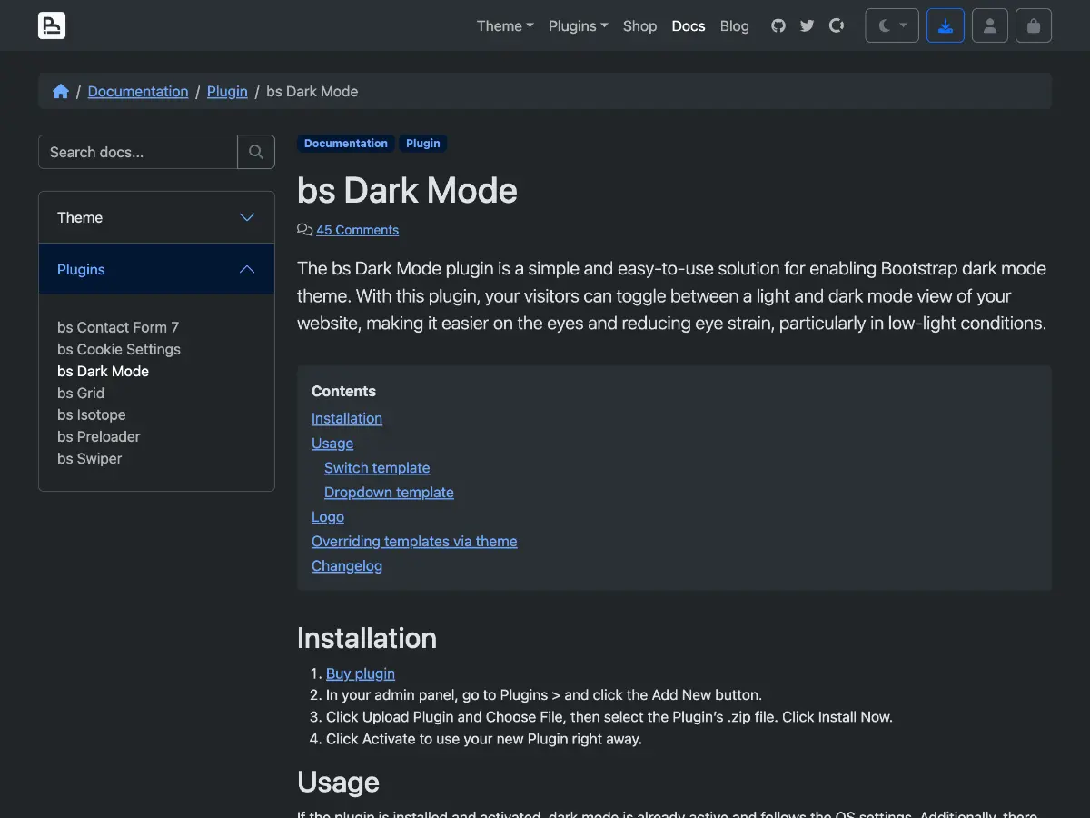Viewport: 1090px width, 818px height.
Task: Open bs Swiper docs
Action: (x=89, y=458)
